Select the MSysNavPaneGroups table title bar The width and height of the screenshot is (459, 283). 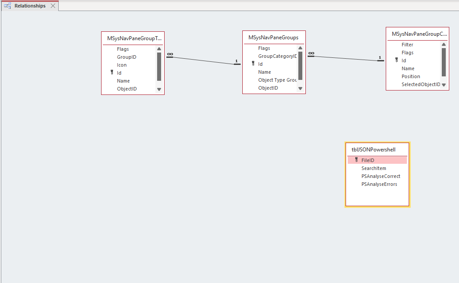pyautogui.click(x=274, y=38)
